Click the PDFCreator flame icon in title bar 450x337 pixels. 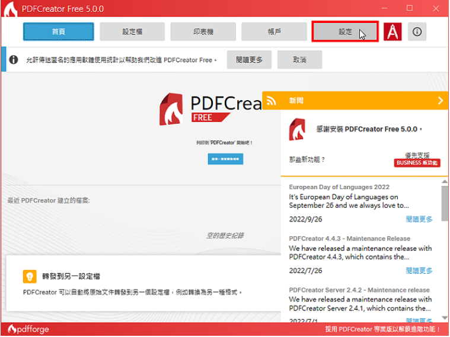(10, 9)
